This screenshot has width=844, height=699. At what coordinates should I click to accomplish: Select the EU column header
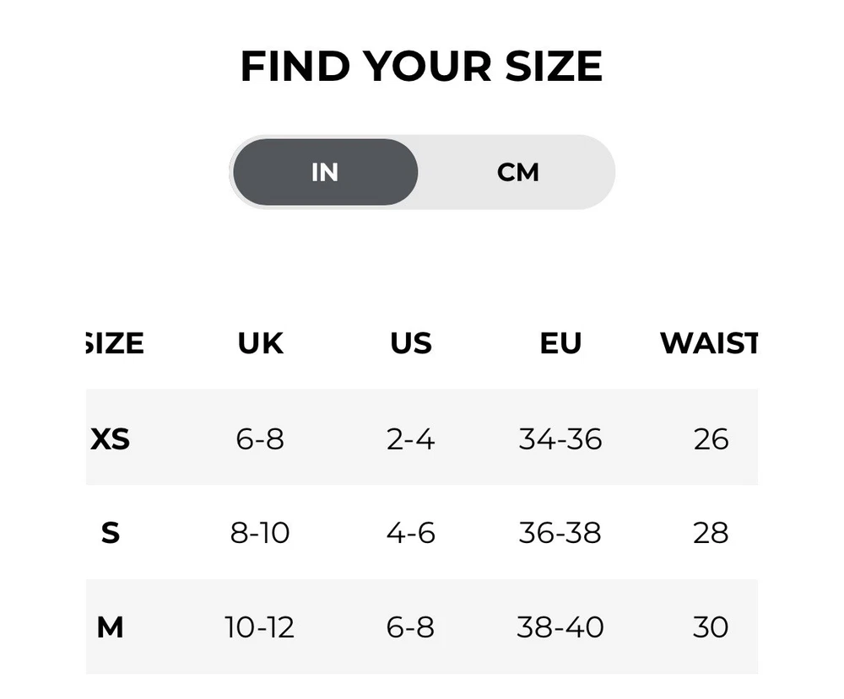pos(560,343)
